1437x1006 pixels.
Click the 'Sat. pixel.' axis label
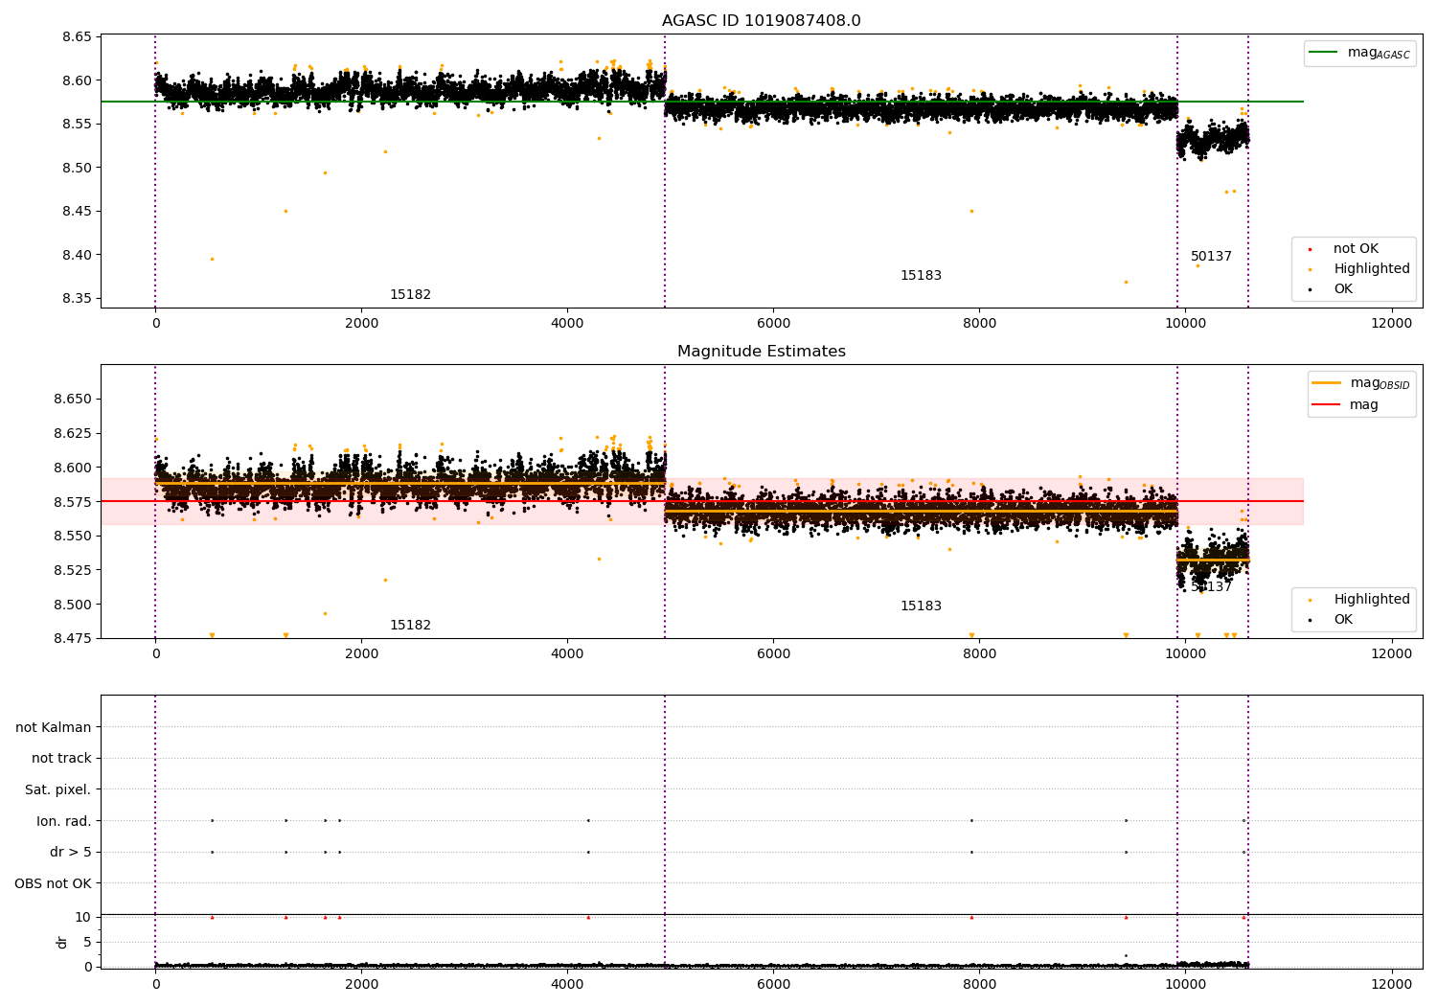pos(58,789)
